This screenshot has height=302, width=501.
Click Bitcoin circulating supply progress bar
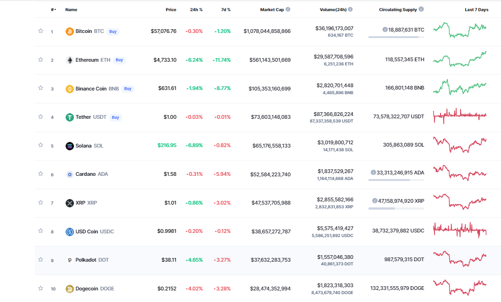point(396,37)
